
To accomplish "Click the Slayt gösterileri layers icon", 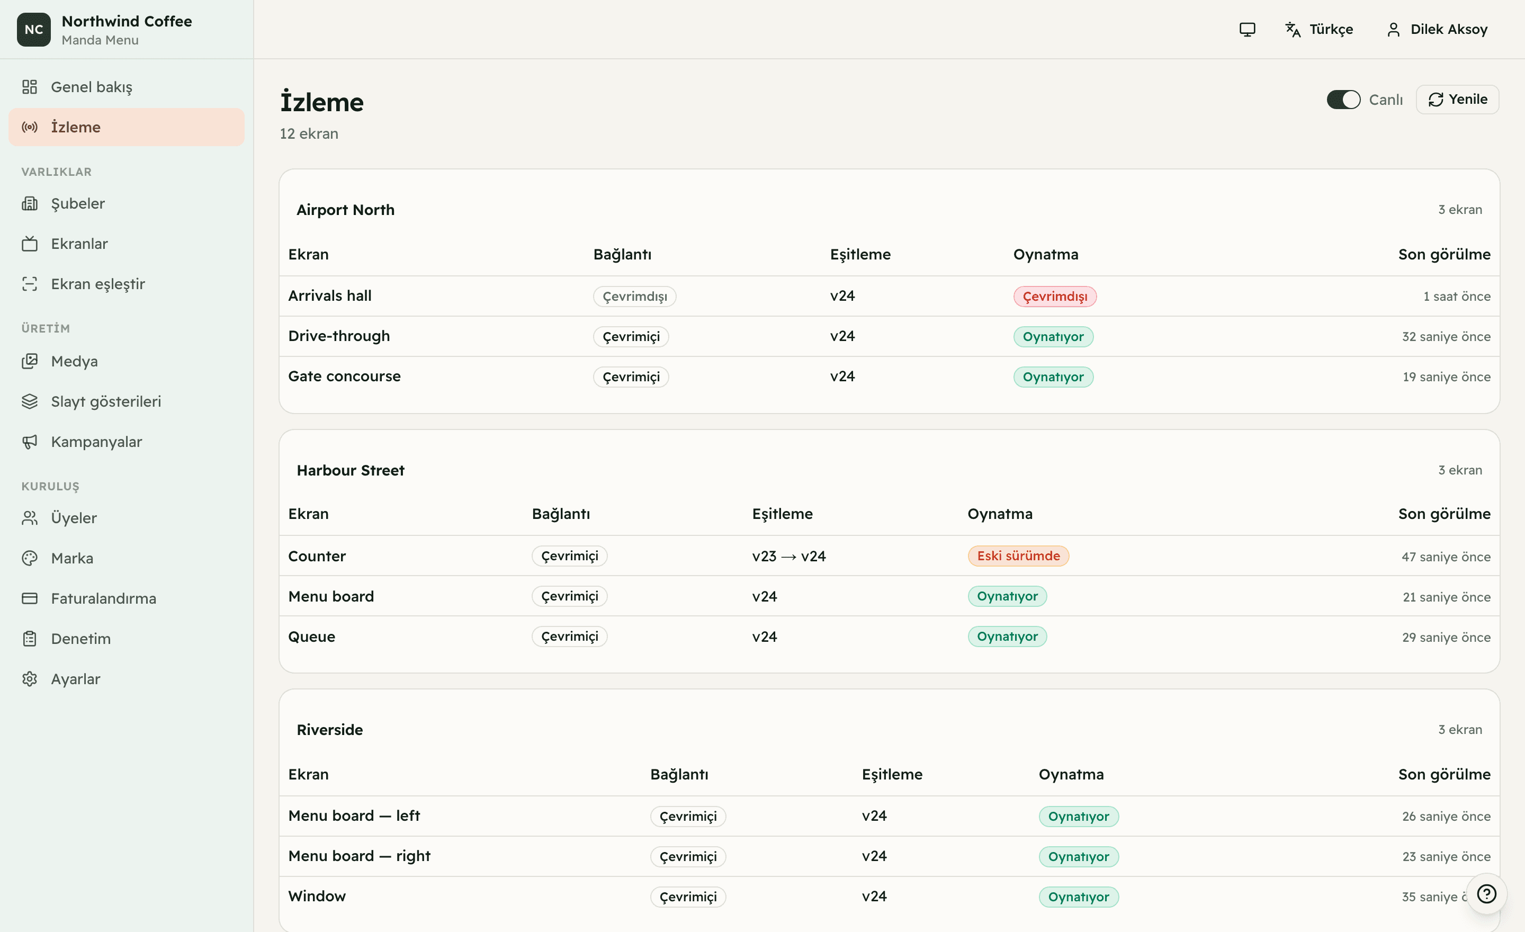I will click(30, 401).
